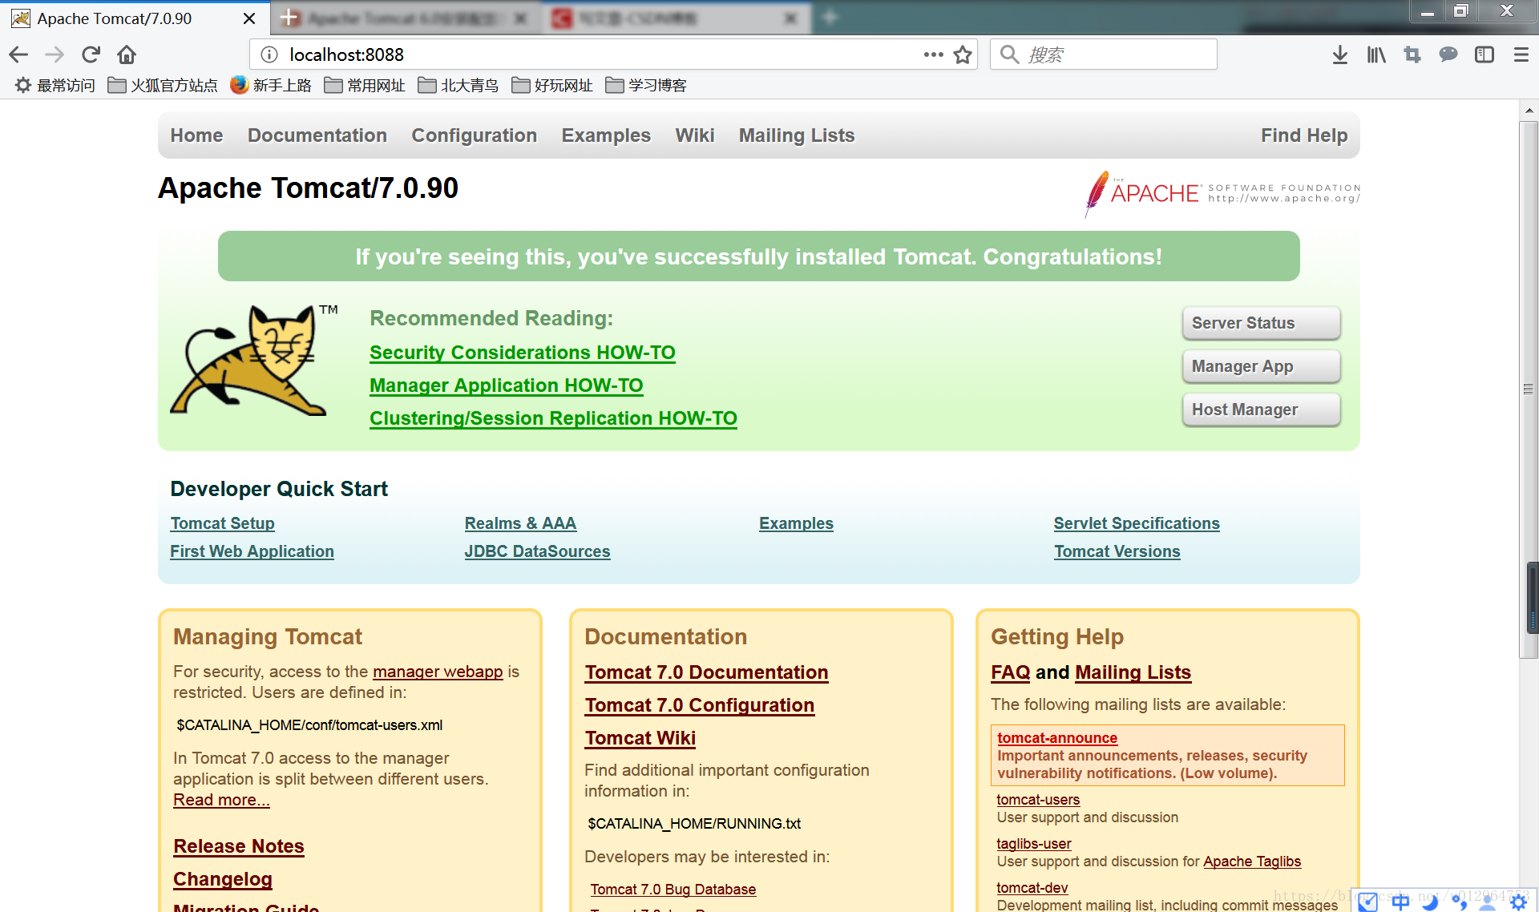Screen dimensions: 1539x912
Task: Open the Tomcat Setup link
Action: (x=222, y=523)
